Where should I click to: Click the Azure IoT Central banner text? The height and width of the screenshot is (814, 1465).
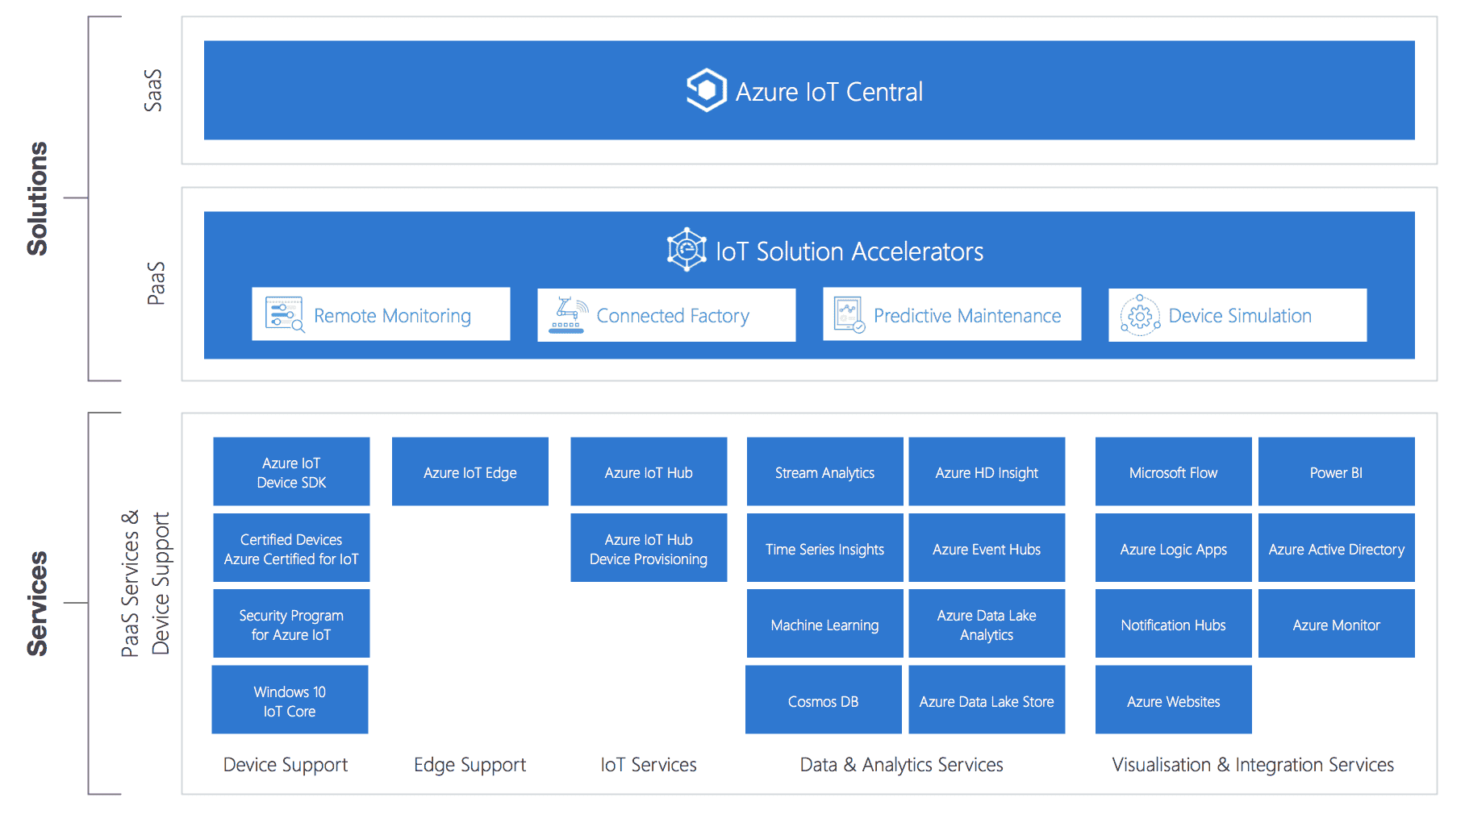[x=828, y=92]
